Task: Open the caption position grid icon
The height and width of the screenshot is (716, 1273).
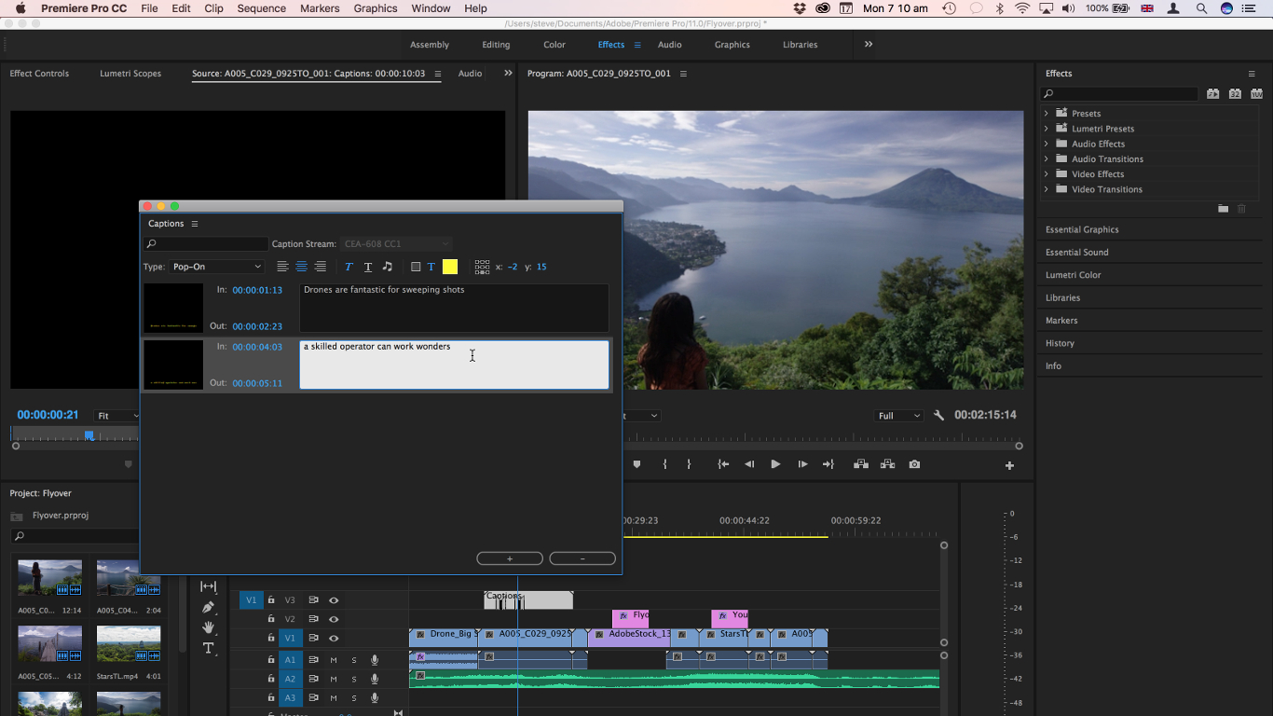Action: click(x=482, y=267)
